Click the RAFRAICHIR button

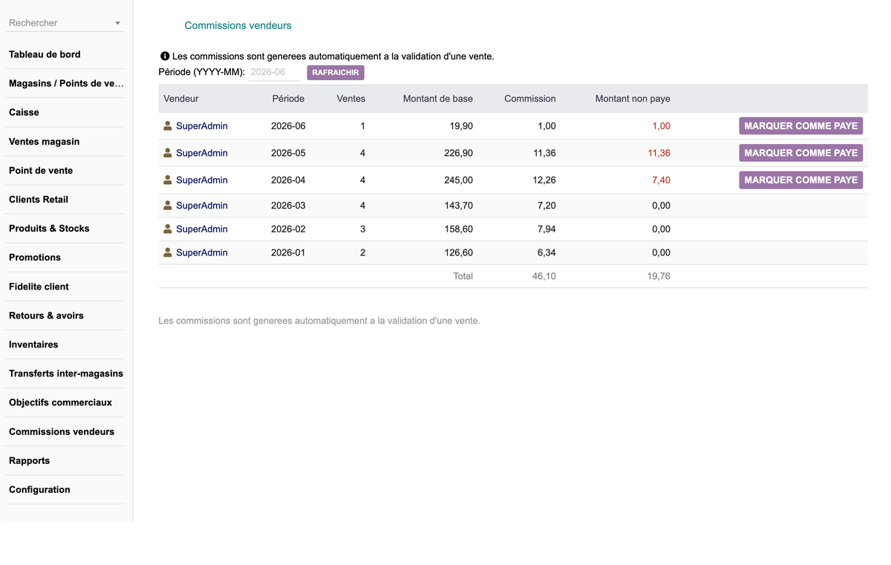pos(336,73)
